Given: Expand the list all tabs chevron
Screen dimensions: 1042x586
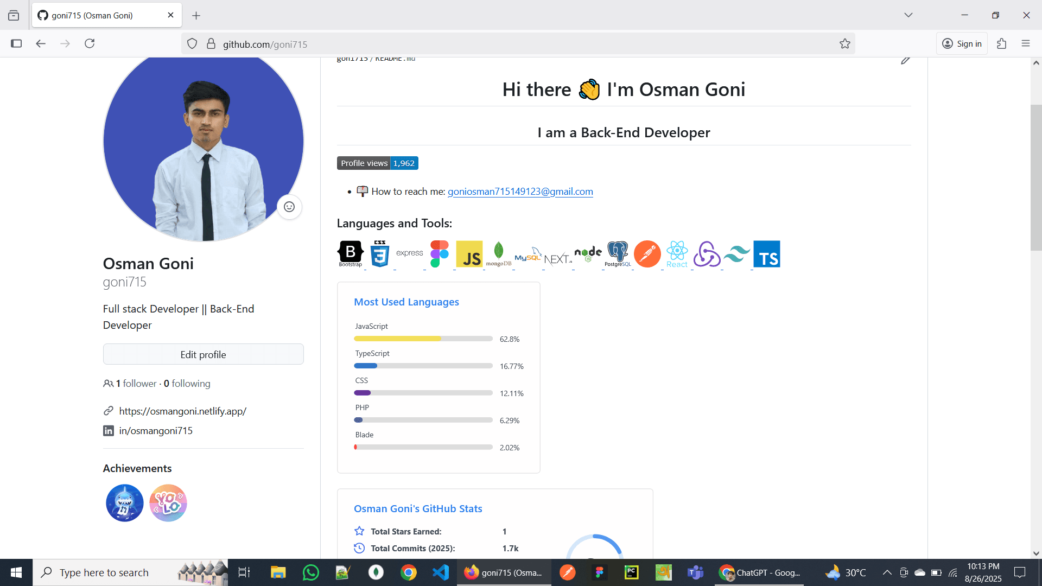Looking at the screenshot, I should click(x=908, y=15).
